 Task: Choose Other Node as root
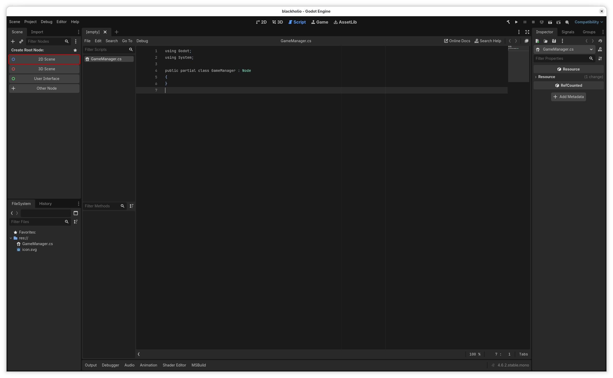(x=44, y=88)
